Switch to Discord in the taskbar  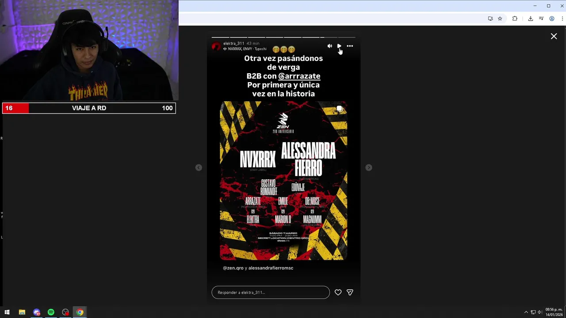37,312
